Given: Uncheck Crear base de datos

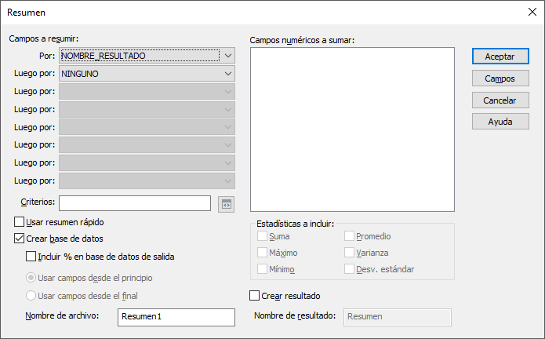Looking at the screenshot, I should (x=20, y=239).
